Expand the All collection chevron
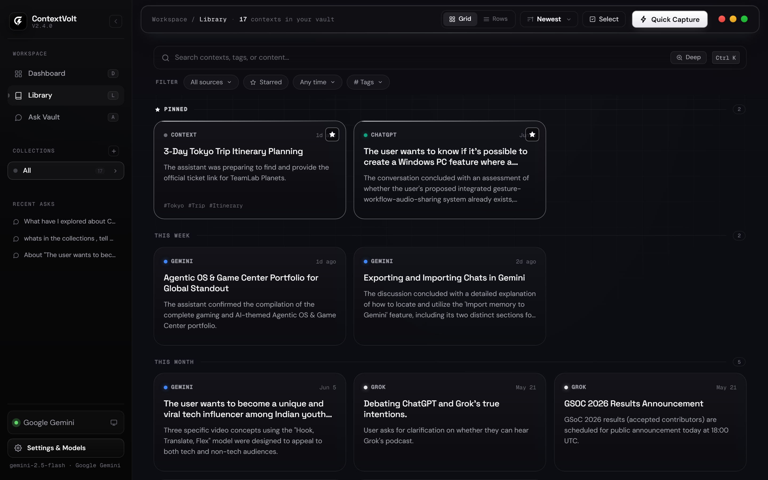Image resolution: width=768 pixels, height=480 pixels. (x=115, y=171)
